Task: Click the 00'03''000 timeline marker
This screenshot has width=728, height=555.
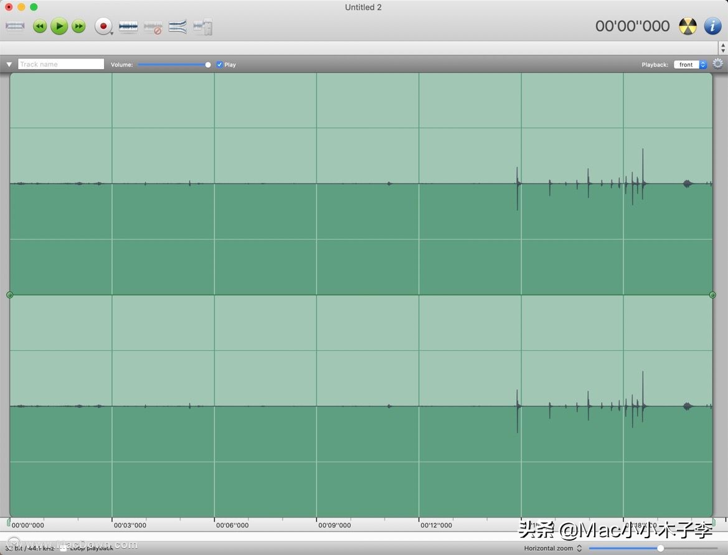Action: pos(130,525)
